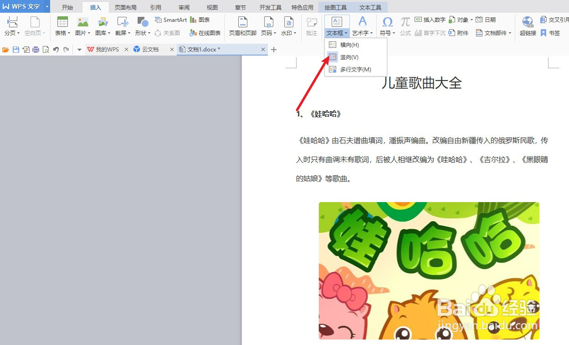Switch to the 页面布局 ribbon tab

click(126, 8)
